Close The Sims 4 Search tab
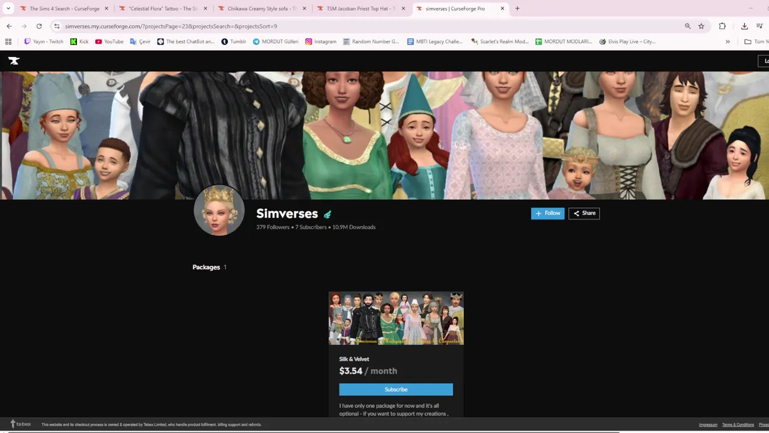Image resolution: width=769 pixels, height=433 pixels. click(x=106, y=8)
